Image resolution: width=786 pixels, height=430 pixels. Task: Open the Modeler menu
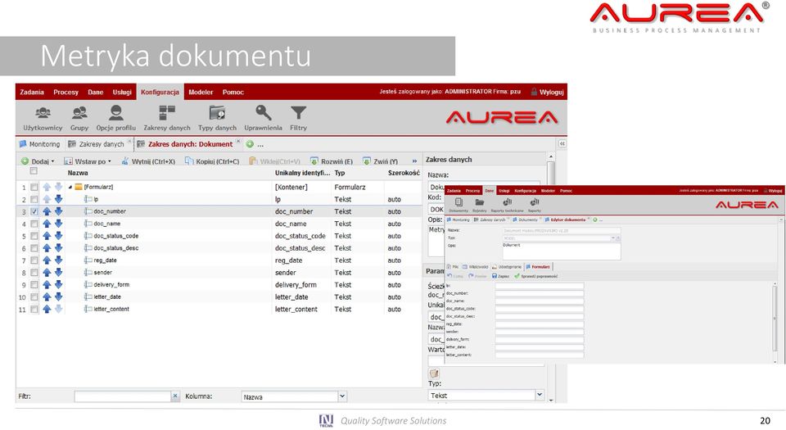tap(201, 93)
